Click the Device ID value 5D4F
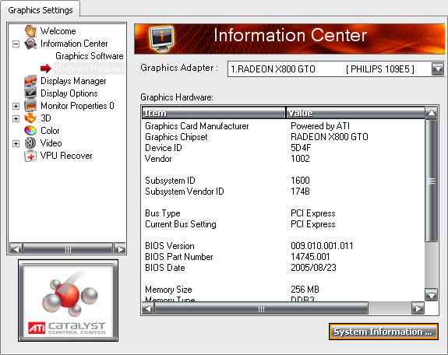The image size is (448, 355). [301, 148]
